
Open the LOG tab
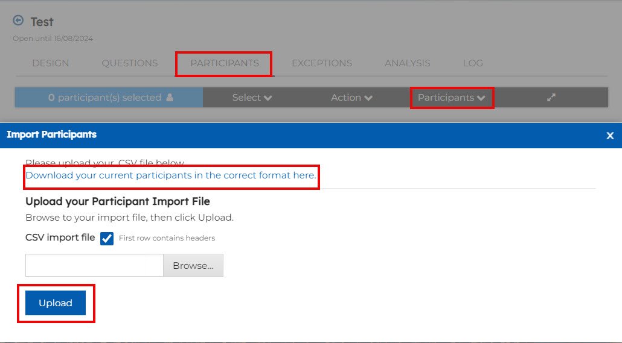(473, 63)
